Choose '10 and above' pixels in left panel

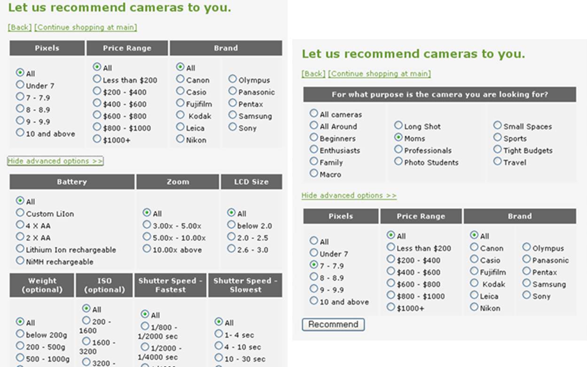pyautogui.click(x=20, y=133)
